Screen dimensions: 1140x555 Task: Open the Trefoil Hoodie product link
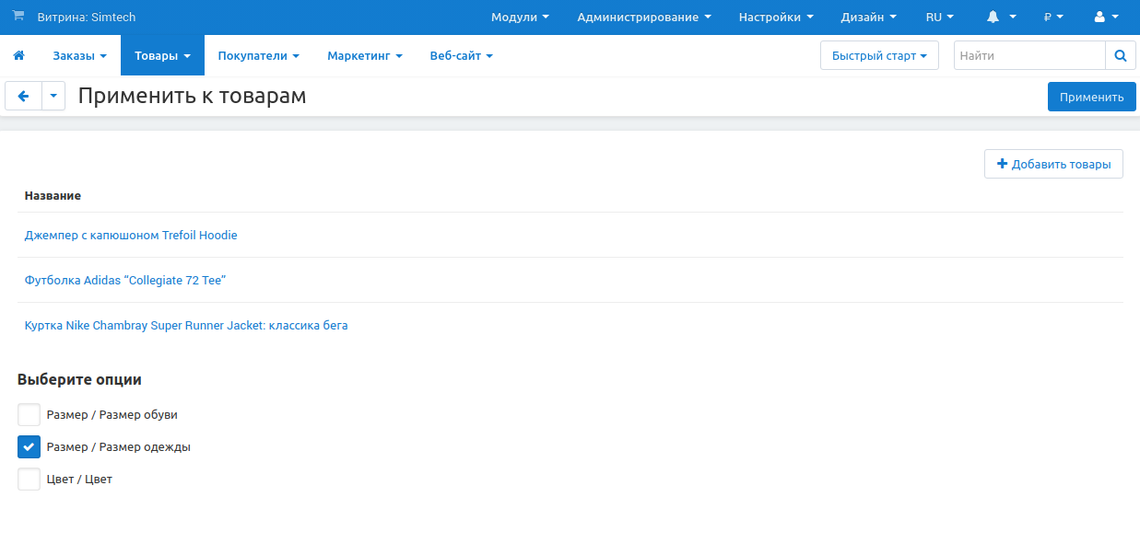coord(131,236)
